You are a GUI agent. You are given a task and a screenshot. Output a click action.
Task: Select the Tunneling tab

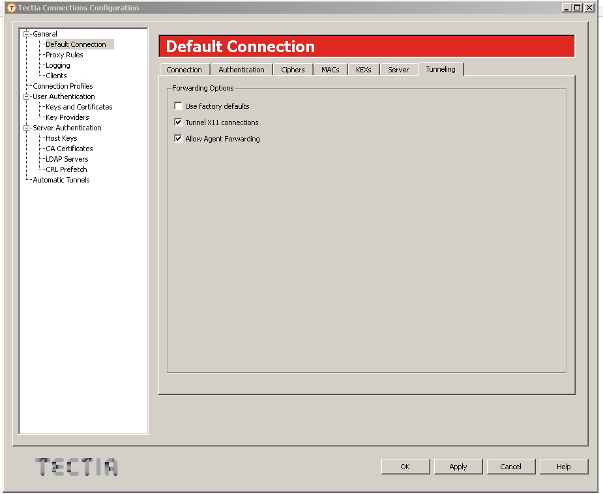[x=441, y=69]
